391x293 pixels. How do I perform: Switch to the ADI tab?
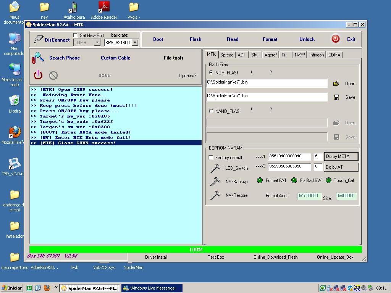click(x=241, y=55)
